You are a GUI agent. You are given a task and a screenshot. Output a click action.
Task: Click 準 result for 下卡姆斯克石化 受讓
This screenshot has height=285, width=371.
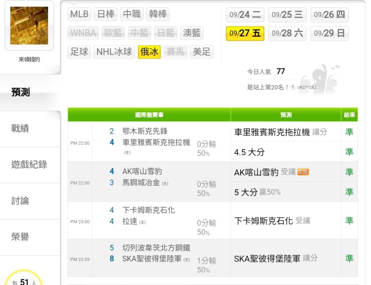349,221
